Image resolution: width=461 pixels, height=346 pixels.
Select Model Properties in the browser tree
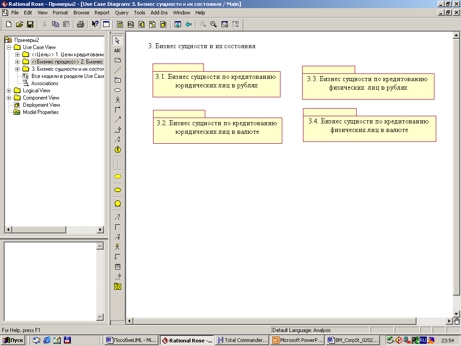pyautogui.click(x=41, y=112)
